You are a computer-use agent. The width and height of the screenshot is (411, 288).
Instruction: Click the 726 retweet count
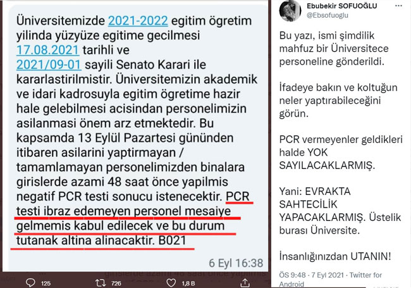click(x=116, y=284)
